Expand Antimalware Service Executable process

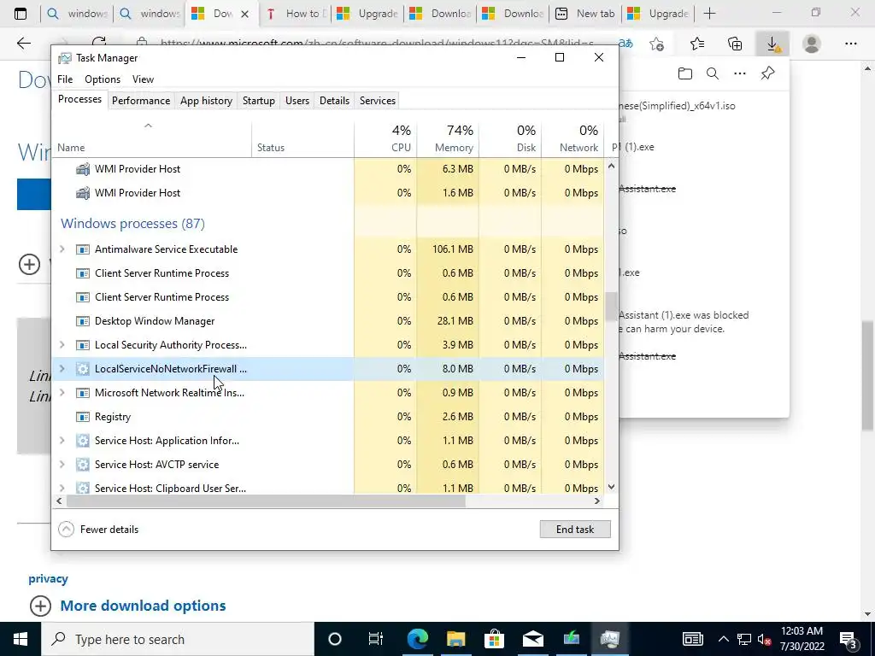62,249
